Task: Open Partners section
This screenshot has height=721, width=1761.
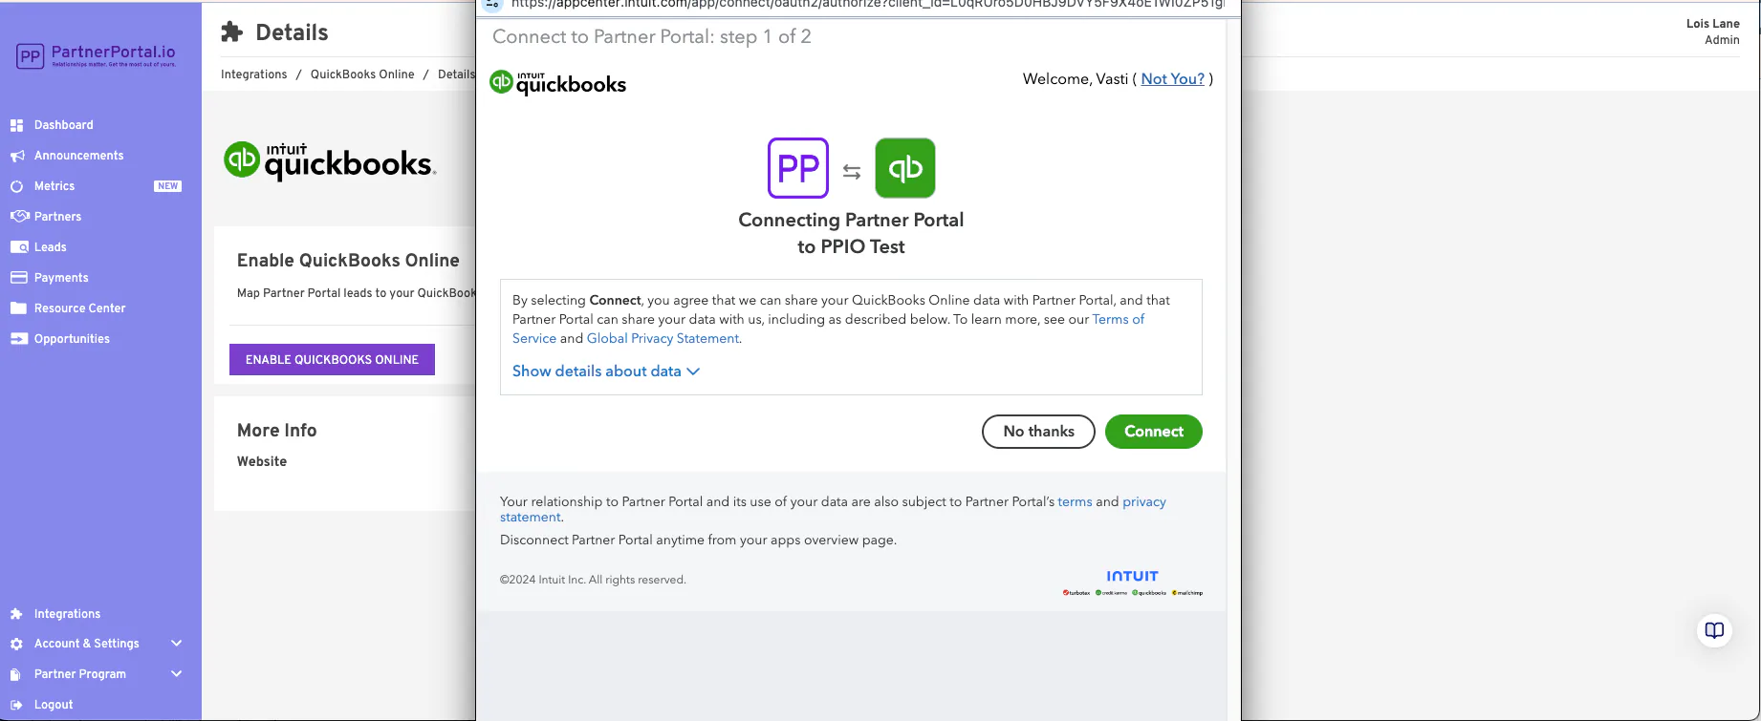Action: click(57, 217)
